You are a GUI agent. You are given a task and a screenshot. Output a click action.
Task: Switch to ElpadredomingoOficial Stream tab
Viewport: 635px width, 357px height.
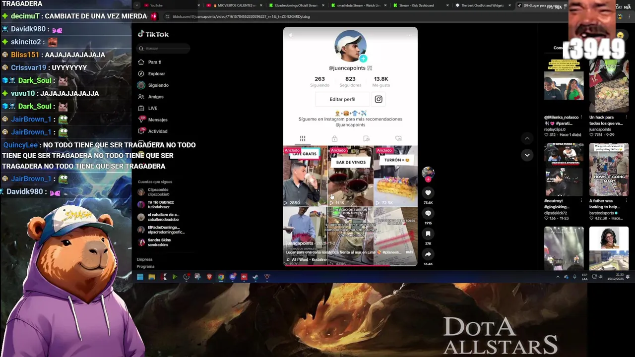[296, 5]
